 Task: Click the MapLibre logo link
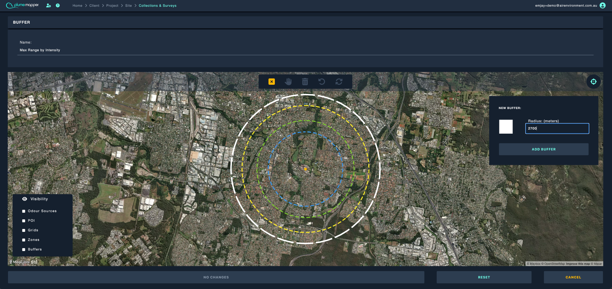click(20, 262)
